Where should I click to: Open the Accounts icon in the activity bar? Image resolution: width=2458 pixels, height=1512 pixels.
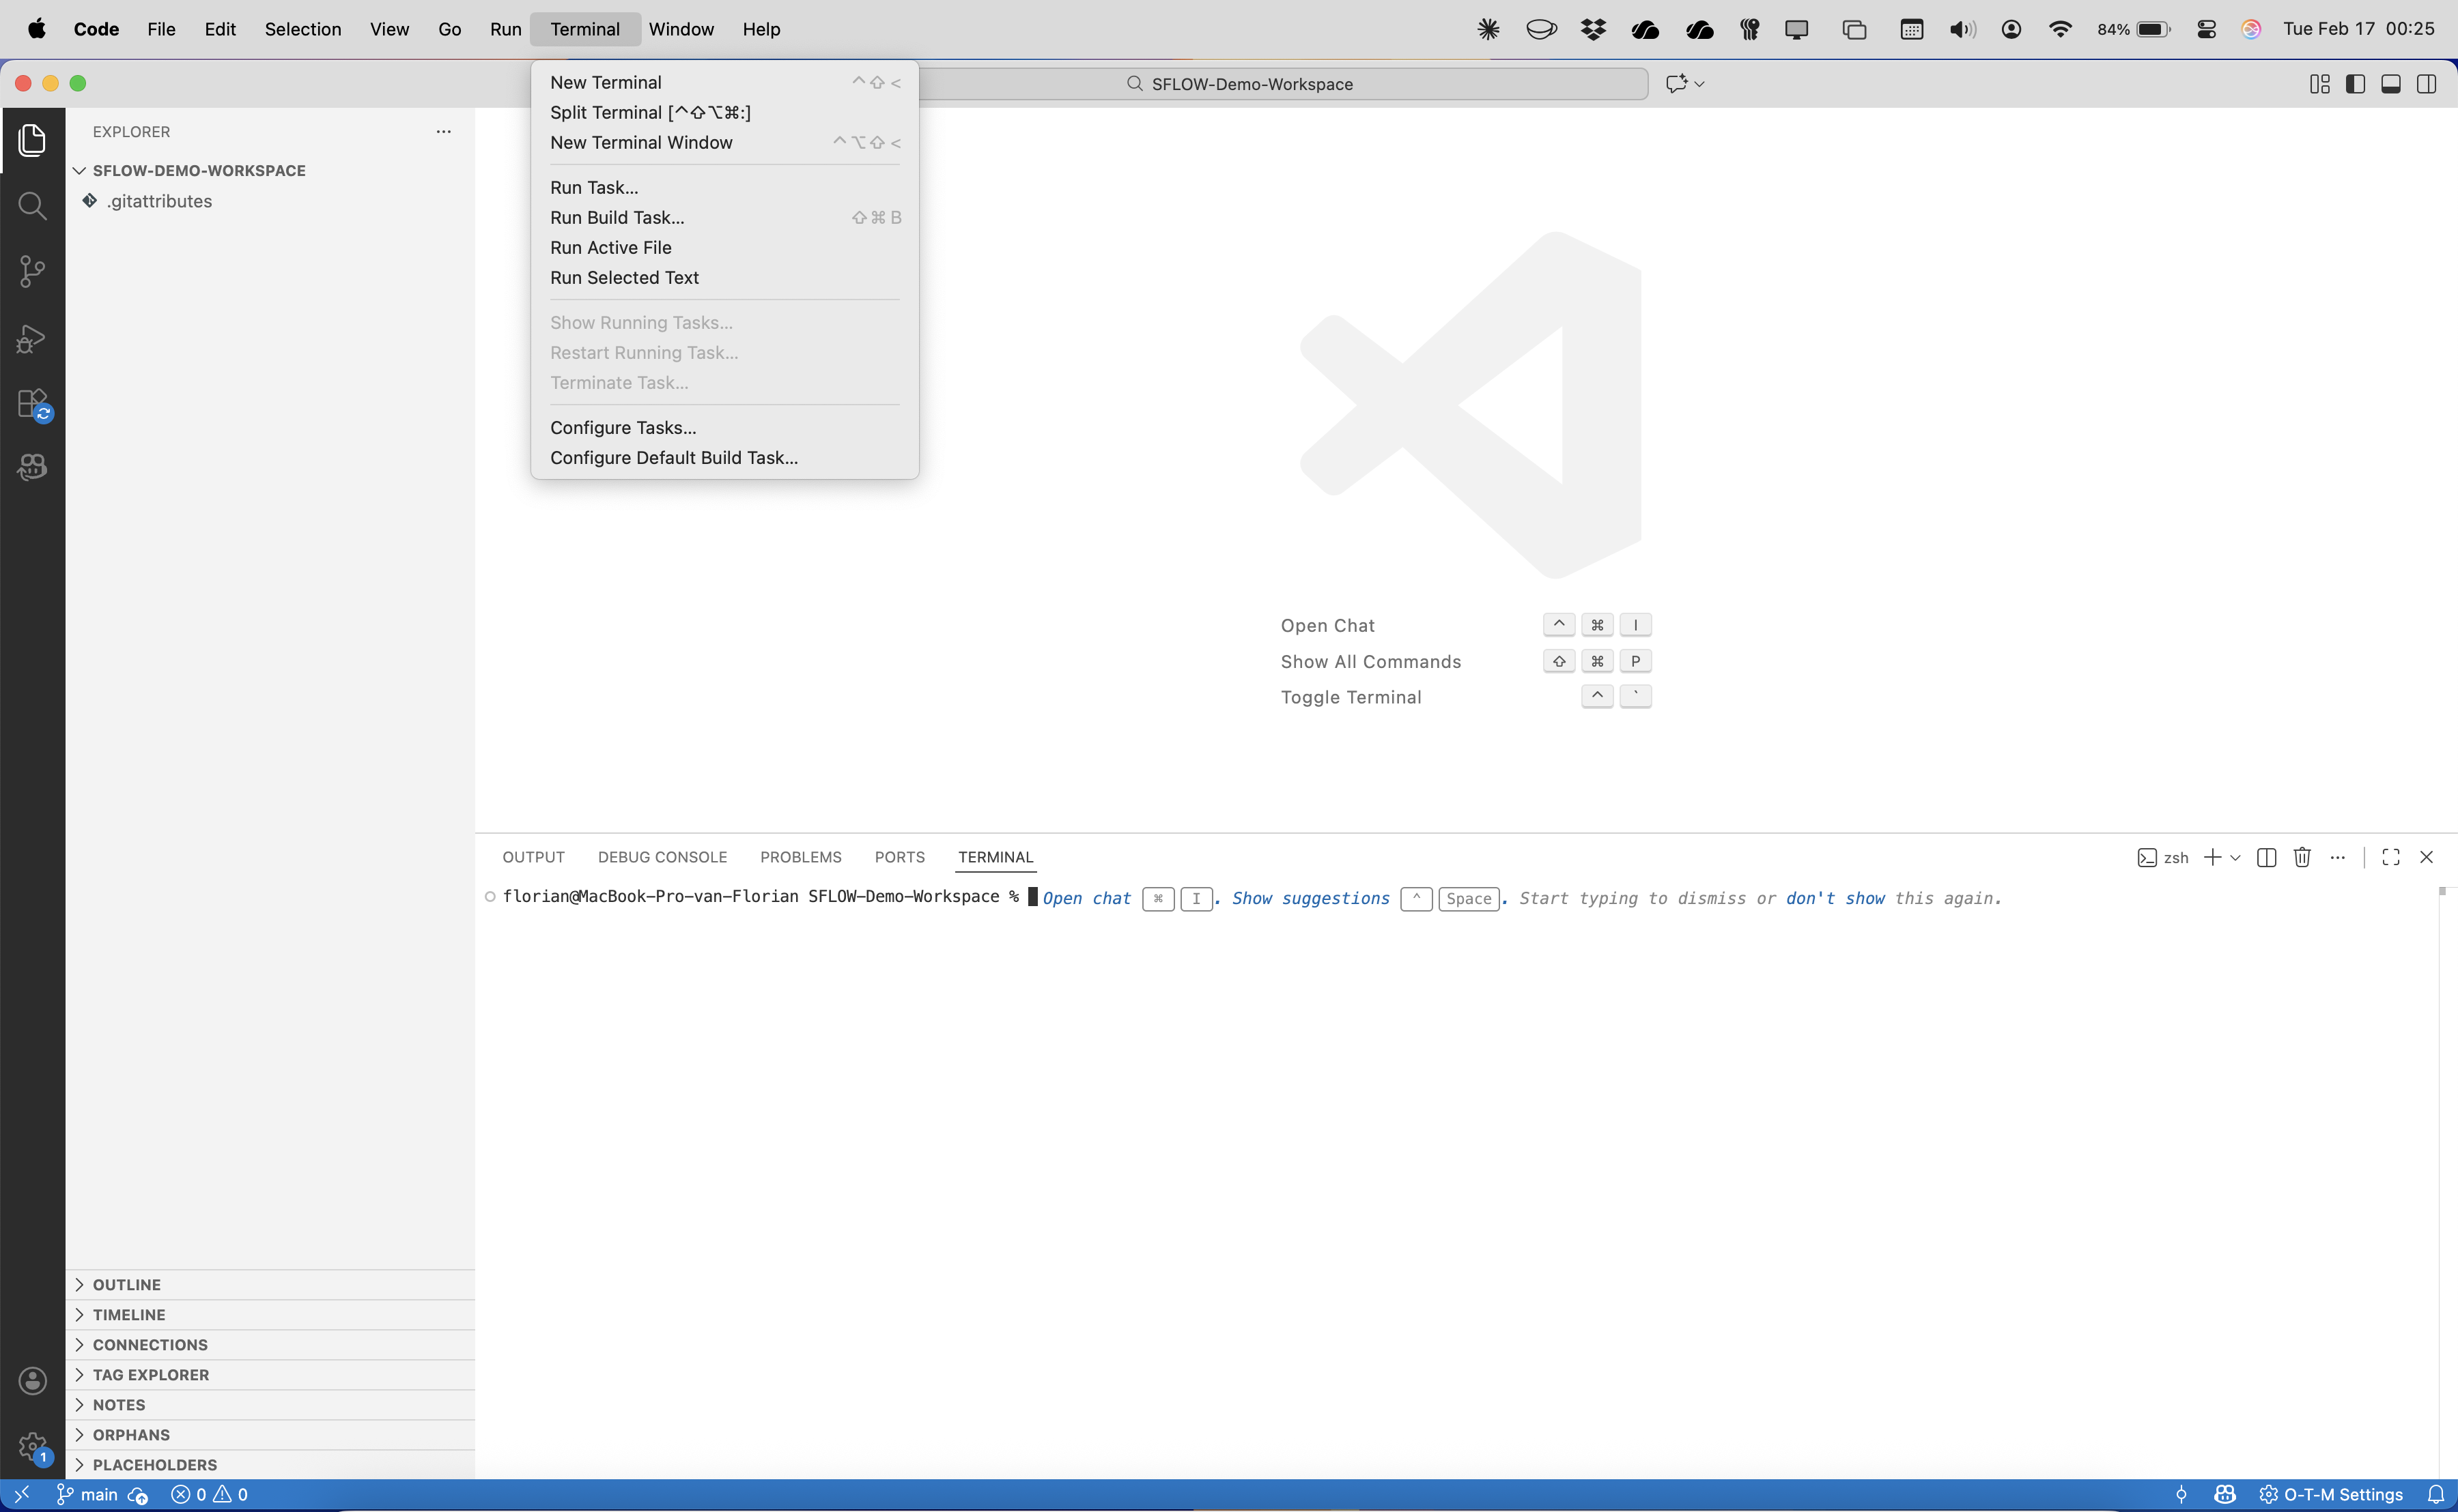[33, 1380]
